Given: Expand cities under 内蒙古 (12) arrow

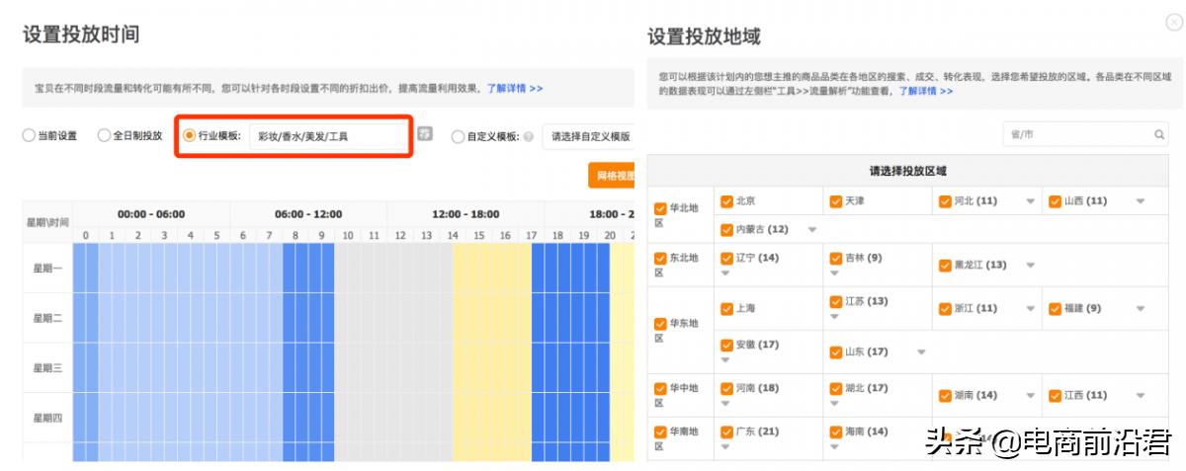Looking at the screenshot, I should tap(812, 230).
